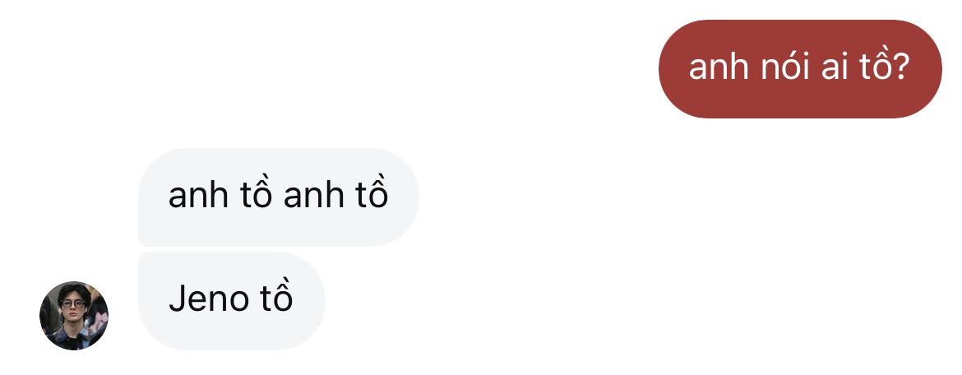Screen dimensions: 962x375
Task: Select the red 'anh nói ai tồ?' bubble
Action: (x=800, y=69)
